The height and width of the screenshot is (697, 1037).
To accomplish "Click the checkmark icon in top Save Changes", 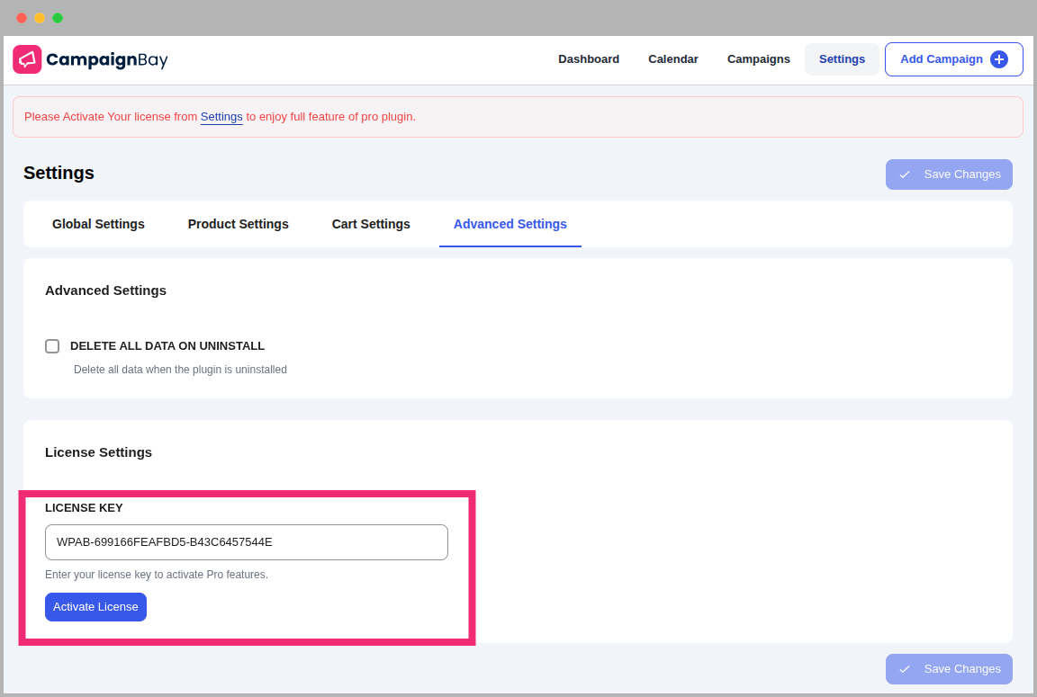I will tap(905, 174).
